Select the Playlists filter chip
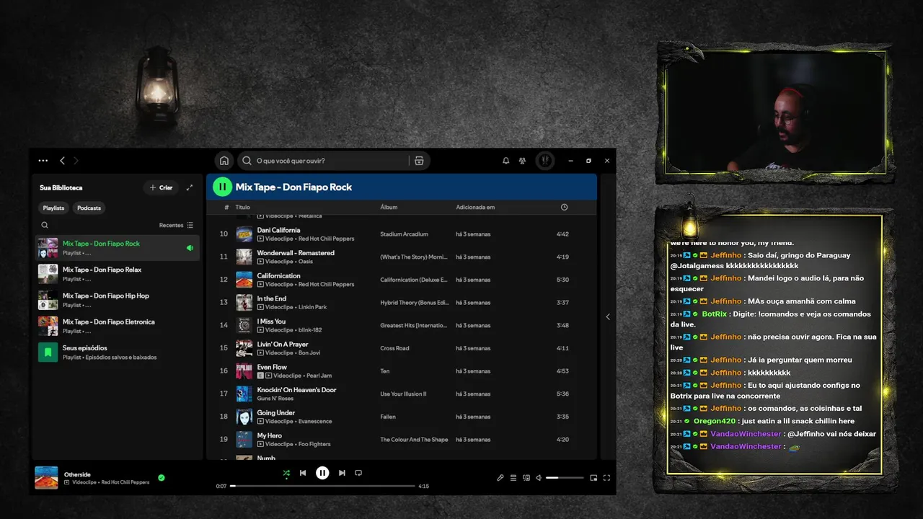923x519 pixels. [x=53, y=208]
